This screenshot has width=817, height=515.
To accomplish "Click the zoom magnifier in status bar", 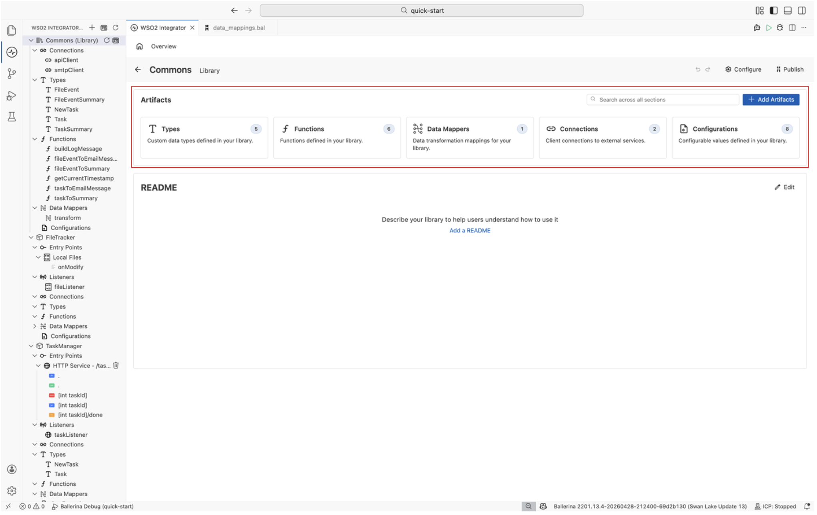I will [529, 507].
